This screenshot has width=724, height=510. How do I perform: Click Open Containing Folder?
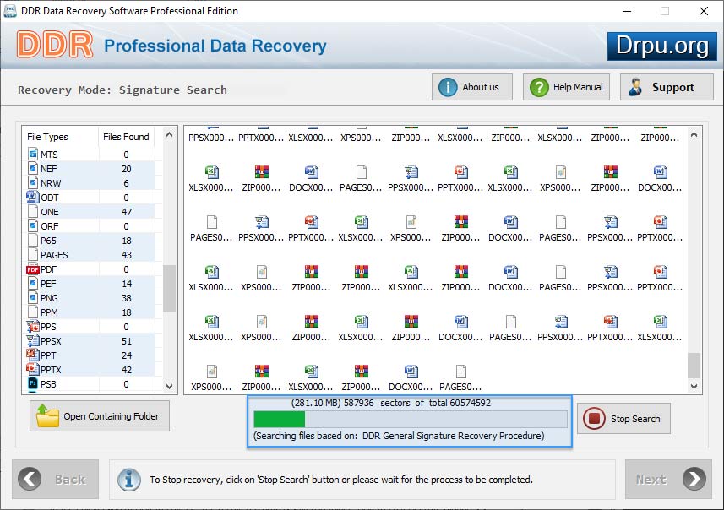point(100,415)
